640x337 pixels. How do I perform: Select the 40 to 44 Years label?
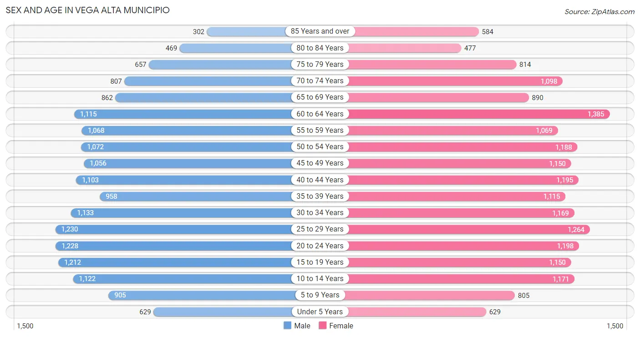[x=320, y=180]
